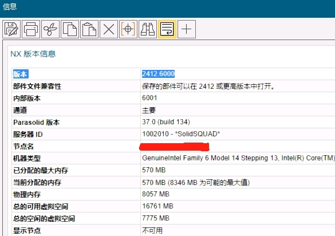The image size is (335, 236).
Task: Click the Parasolid 版本 label
Action: (x=37, y=122)
